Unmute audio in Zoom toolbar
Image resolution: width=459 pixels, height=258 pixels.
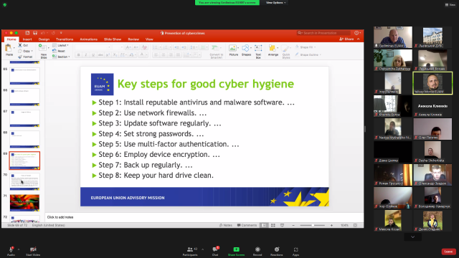11,251
